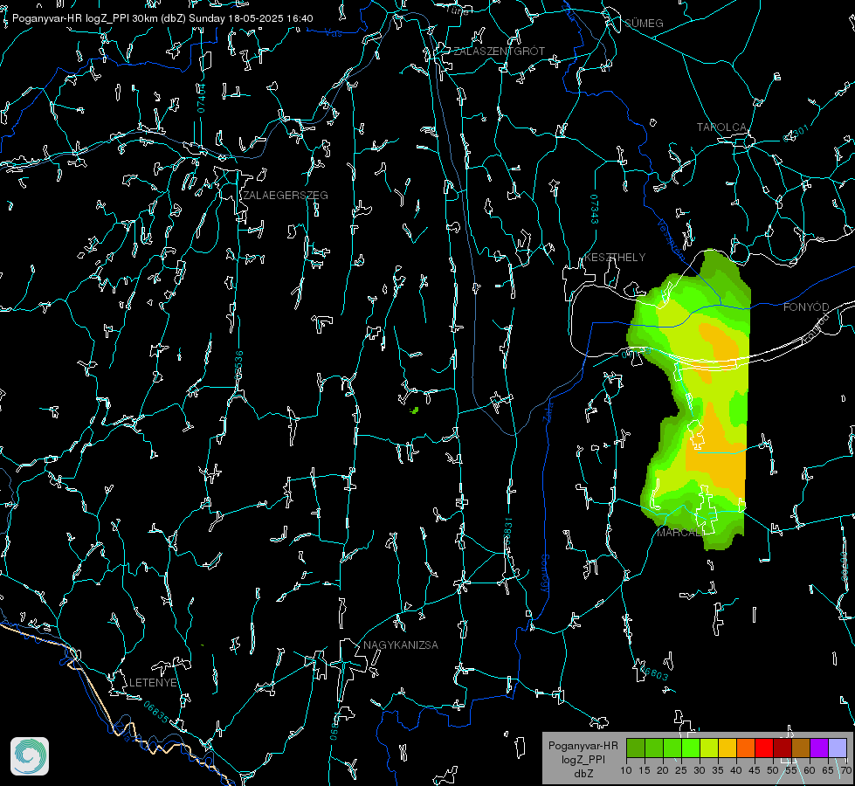Click the ZALAEGERSZEG city label
The image size is (855, 786).
pos(286,196)
